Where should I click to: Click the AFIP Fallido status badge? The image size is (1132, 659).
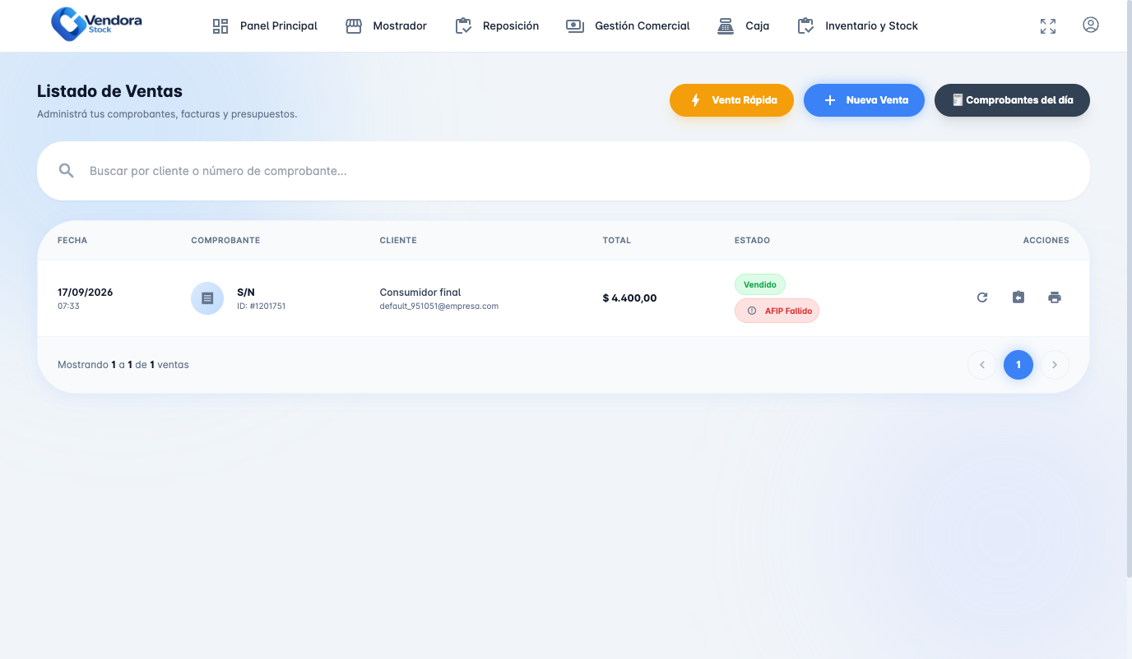[x=777, y=311]
